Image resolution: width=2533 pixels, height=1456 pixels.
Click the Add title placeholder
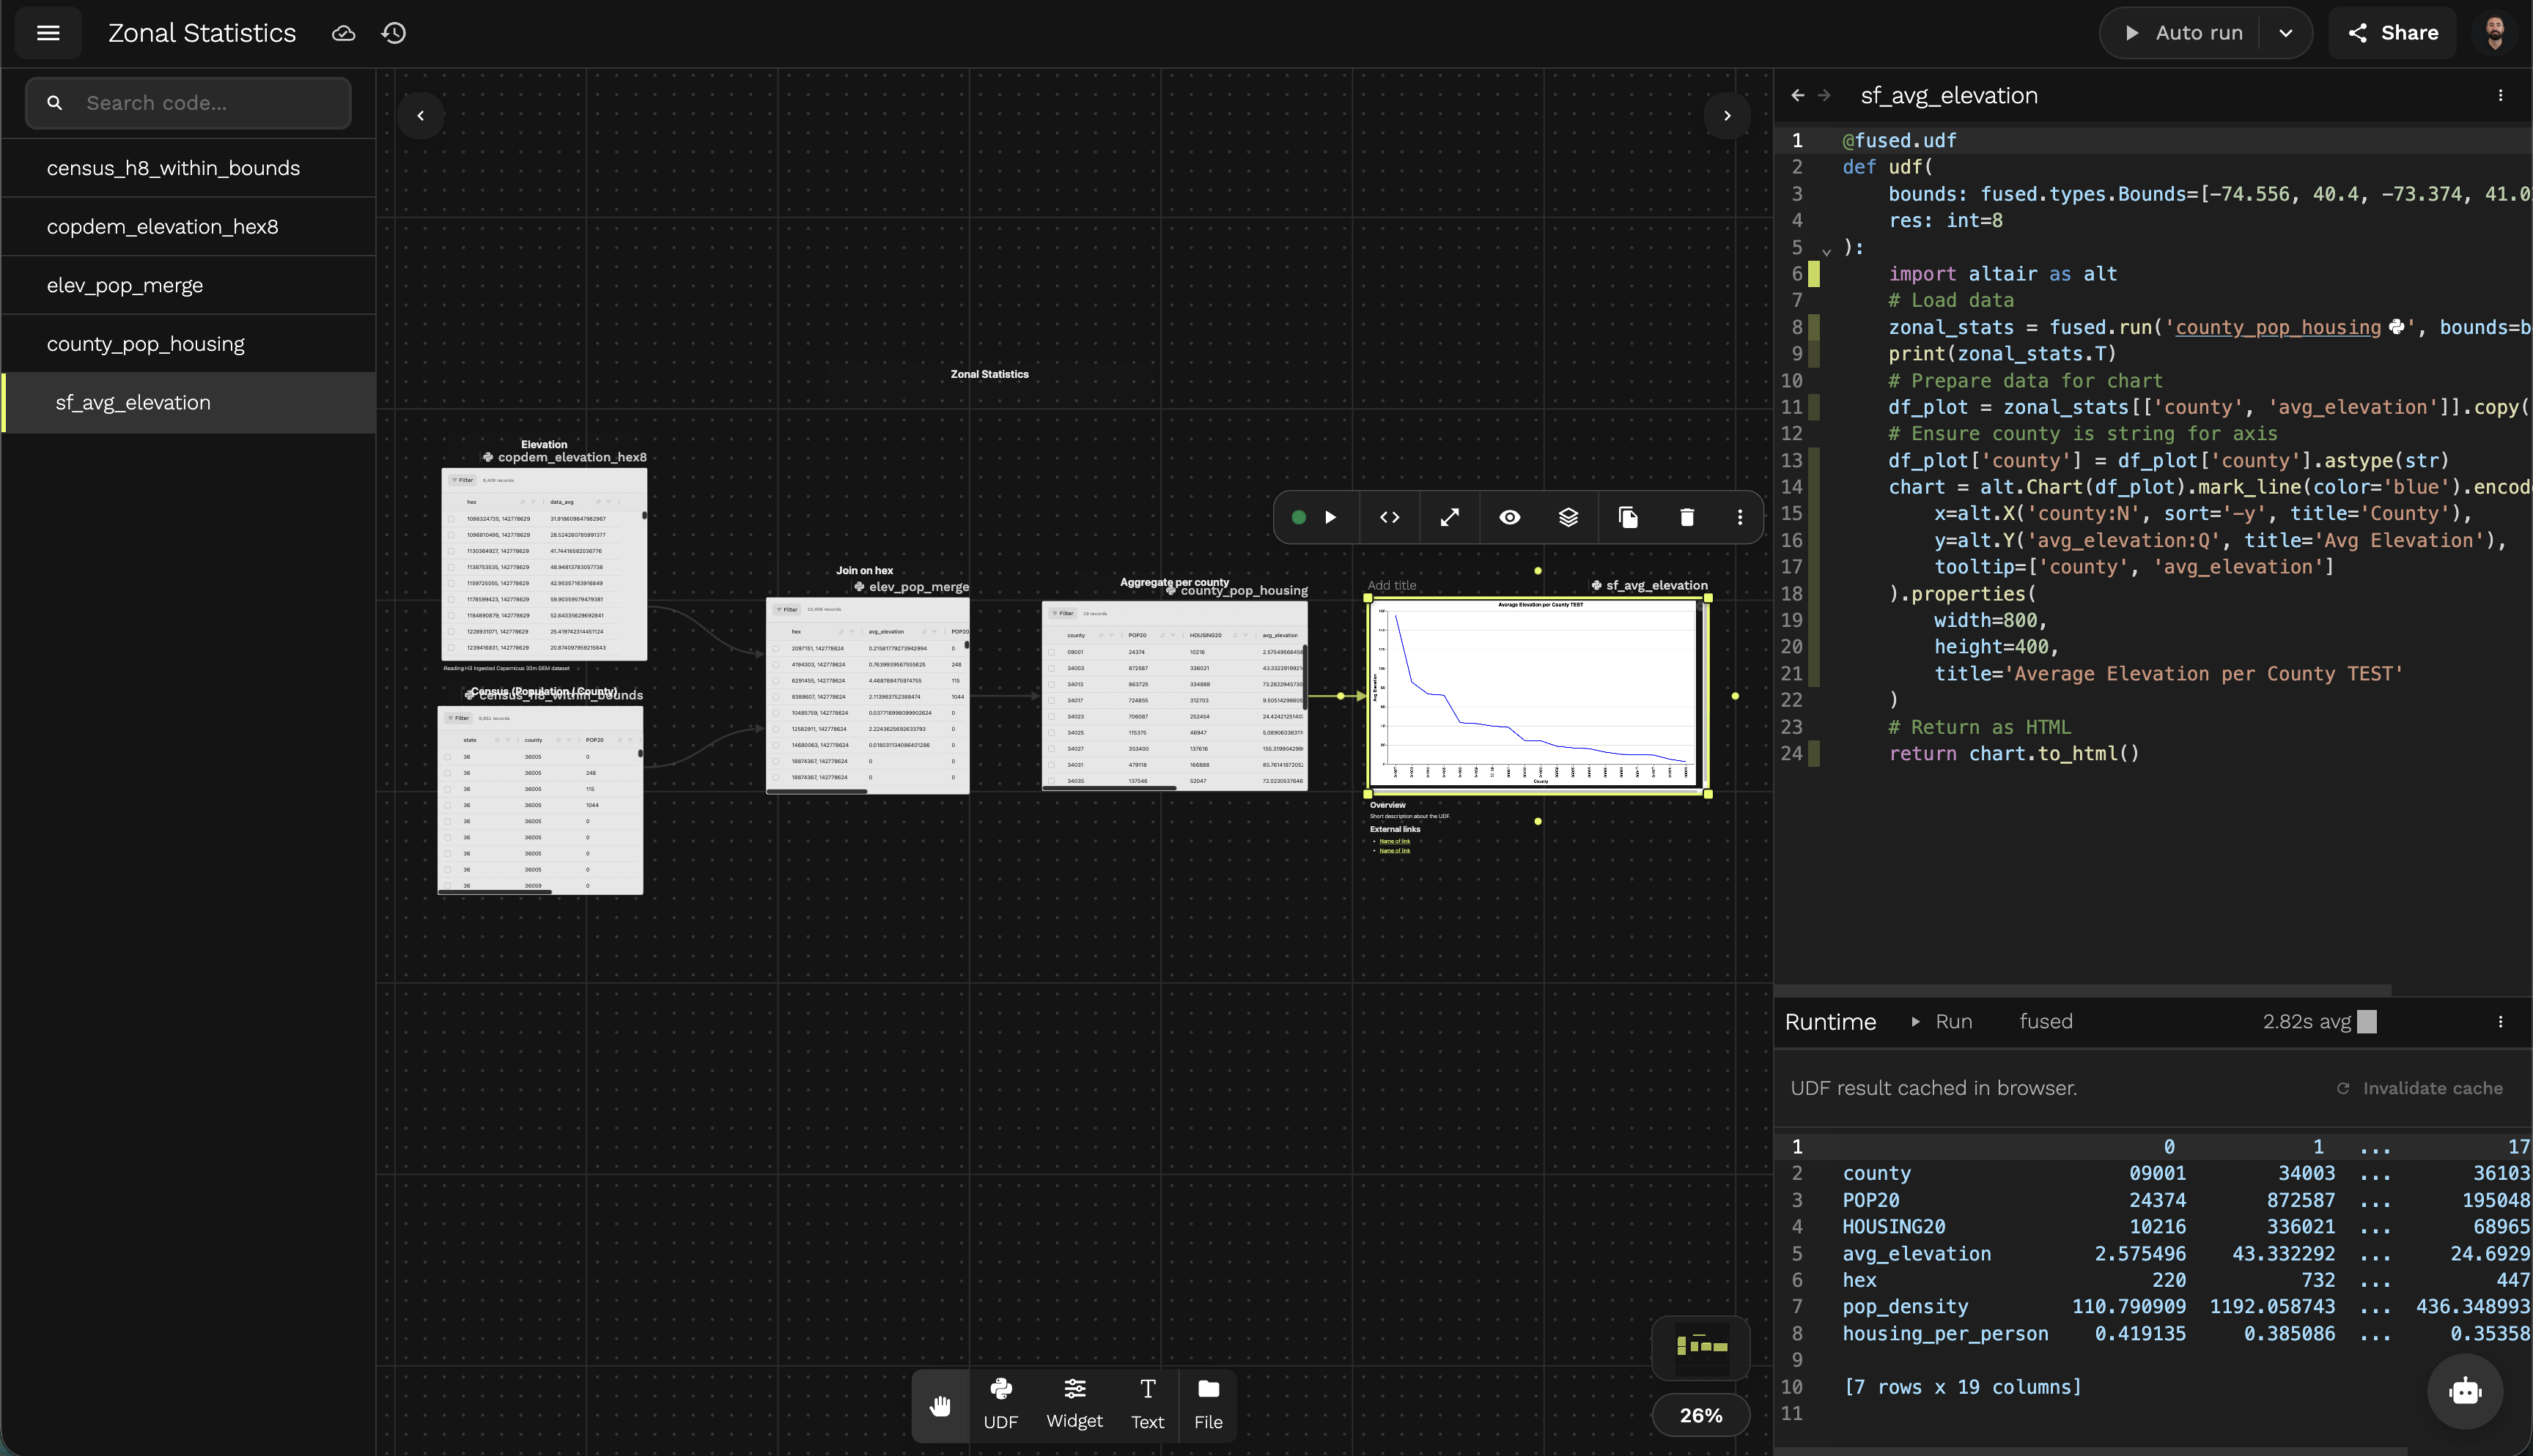point(1392,585)
